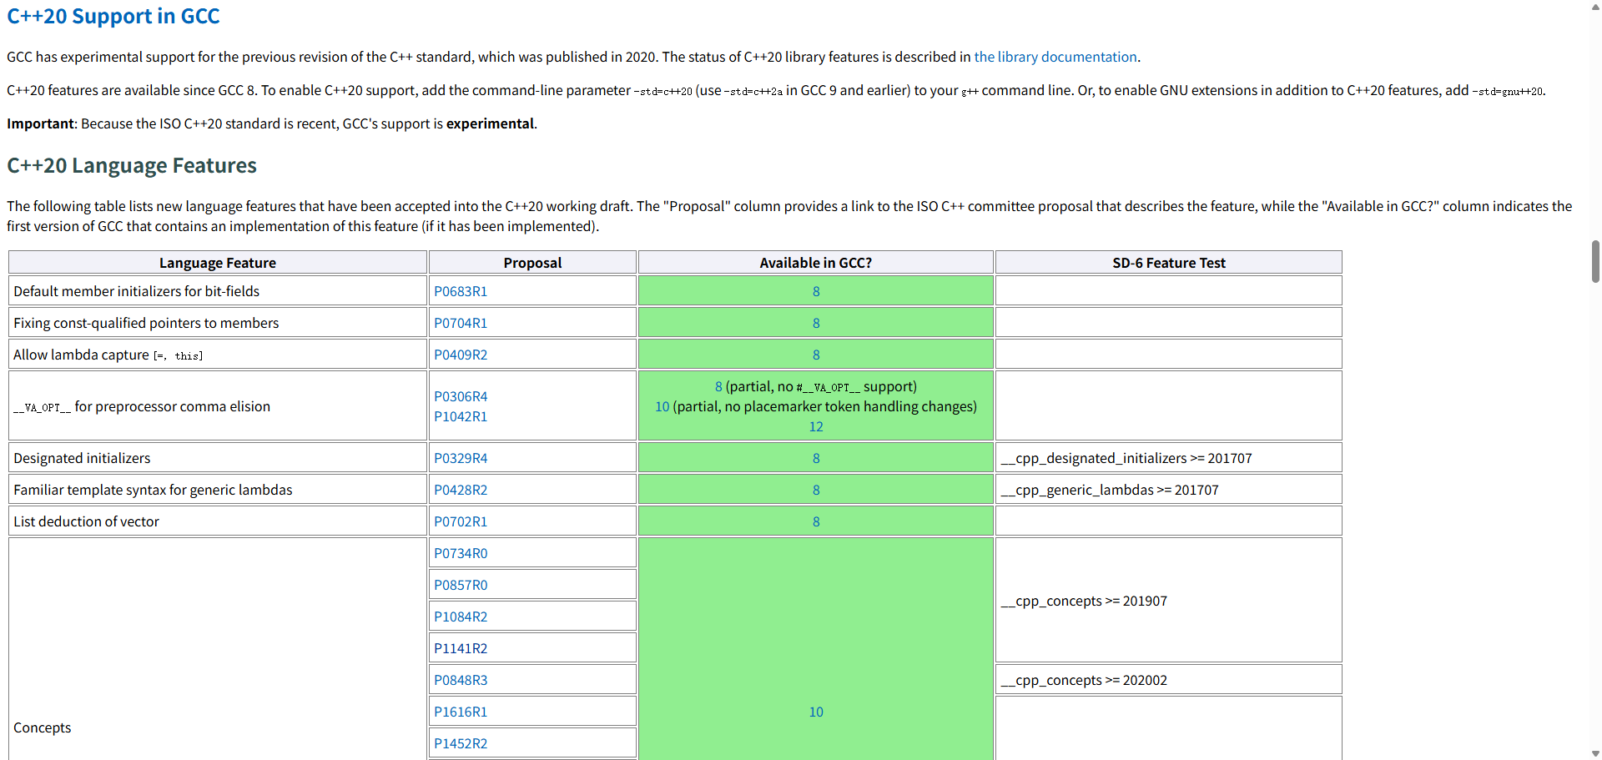Open proposal P0857R0 link
Viewport: 1602px width, 760px height.
pos(461,585)
